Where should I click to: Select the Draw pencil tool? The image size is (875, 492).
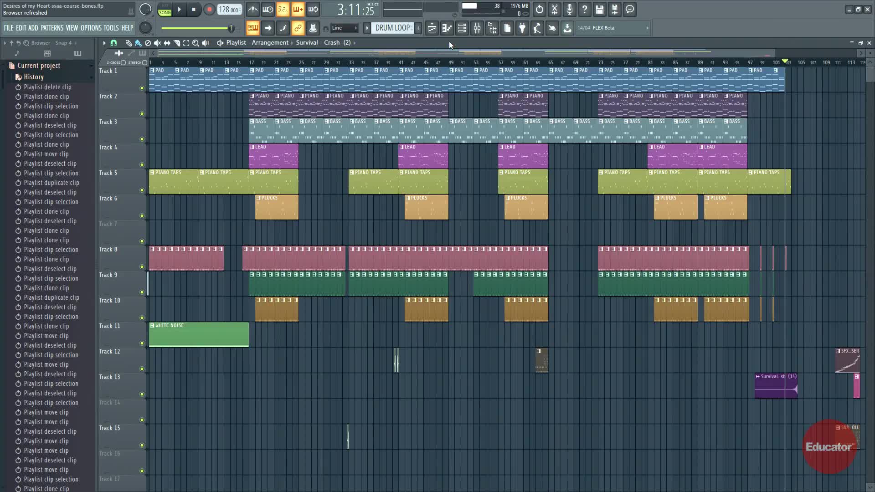(129, 43)
